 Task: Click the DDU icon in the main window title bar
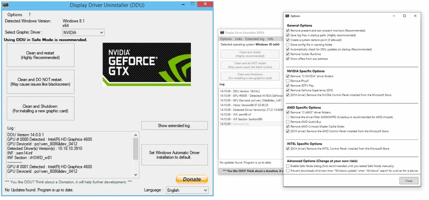(x=5, y=5)
